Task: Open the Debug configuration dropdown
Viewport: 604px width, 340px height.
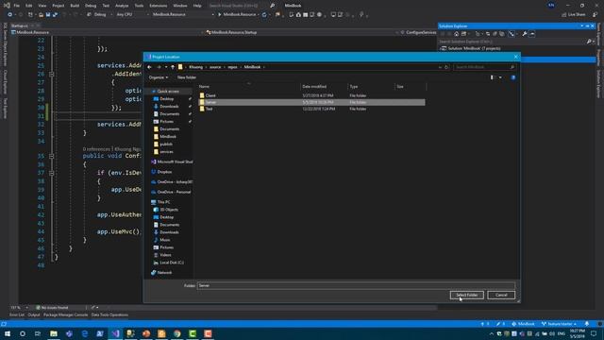Action: click(102, 15)
